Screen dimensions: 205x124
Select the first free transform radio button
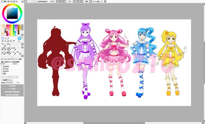(2, 67)
